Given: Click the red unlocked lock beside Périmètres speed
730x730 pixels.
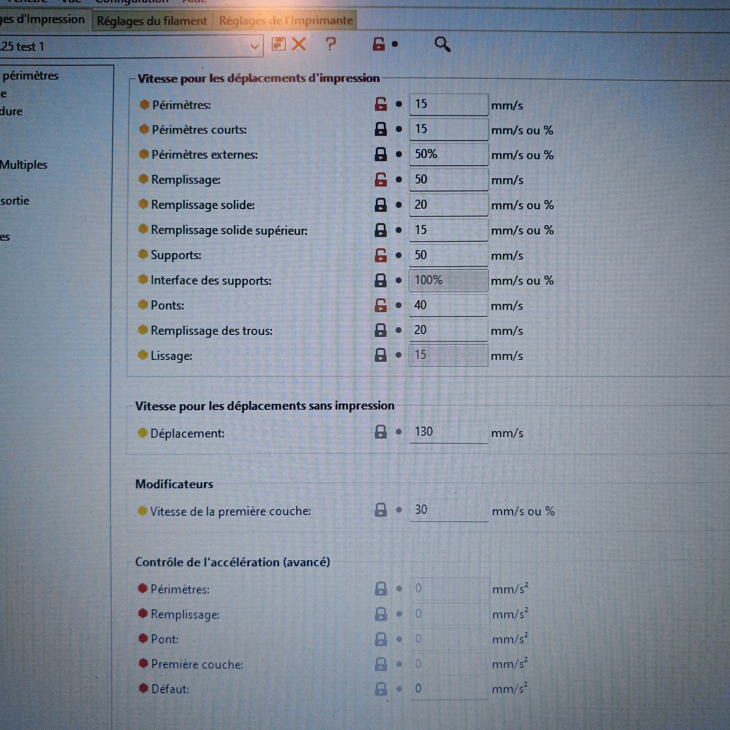Looking at the screenshot, I should [380, 104].
